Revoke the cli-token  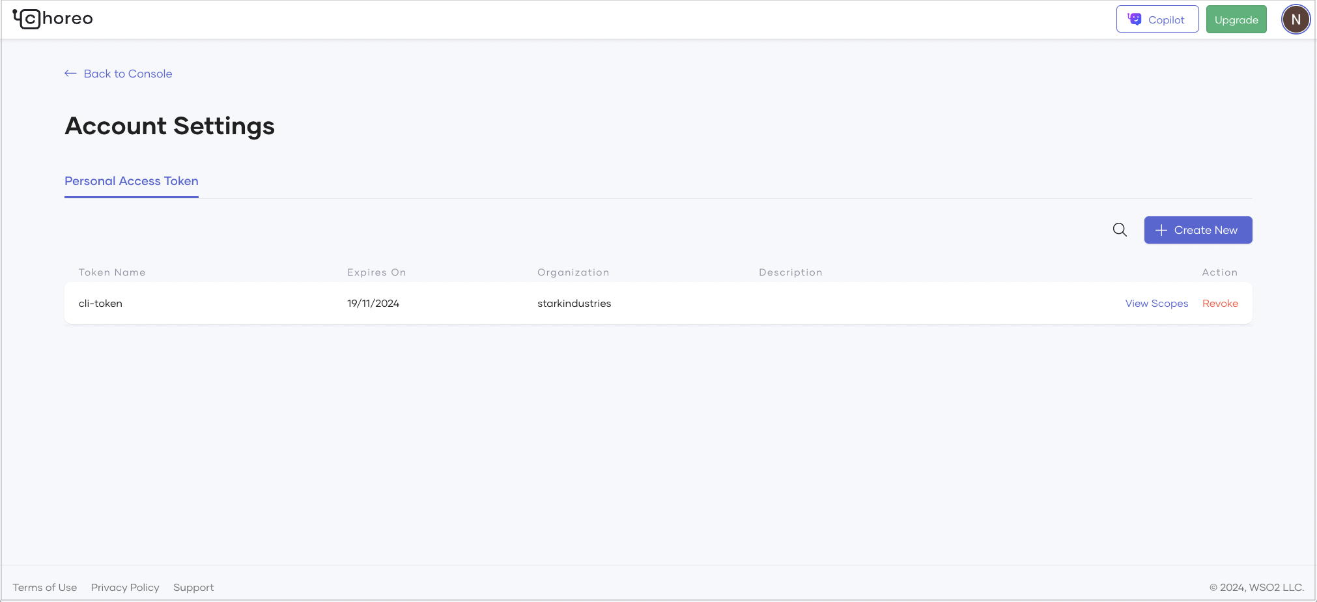click(1220, 303)
